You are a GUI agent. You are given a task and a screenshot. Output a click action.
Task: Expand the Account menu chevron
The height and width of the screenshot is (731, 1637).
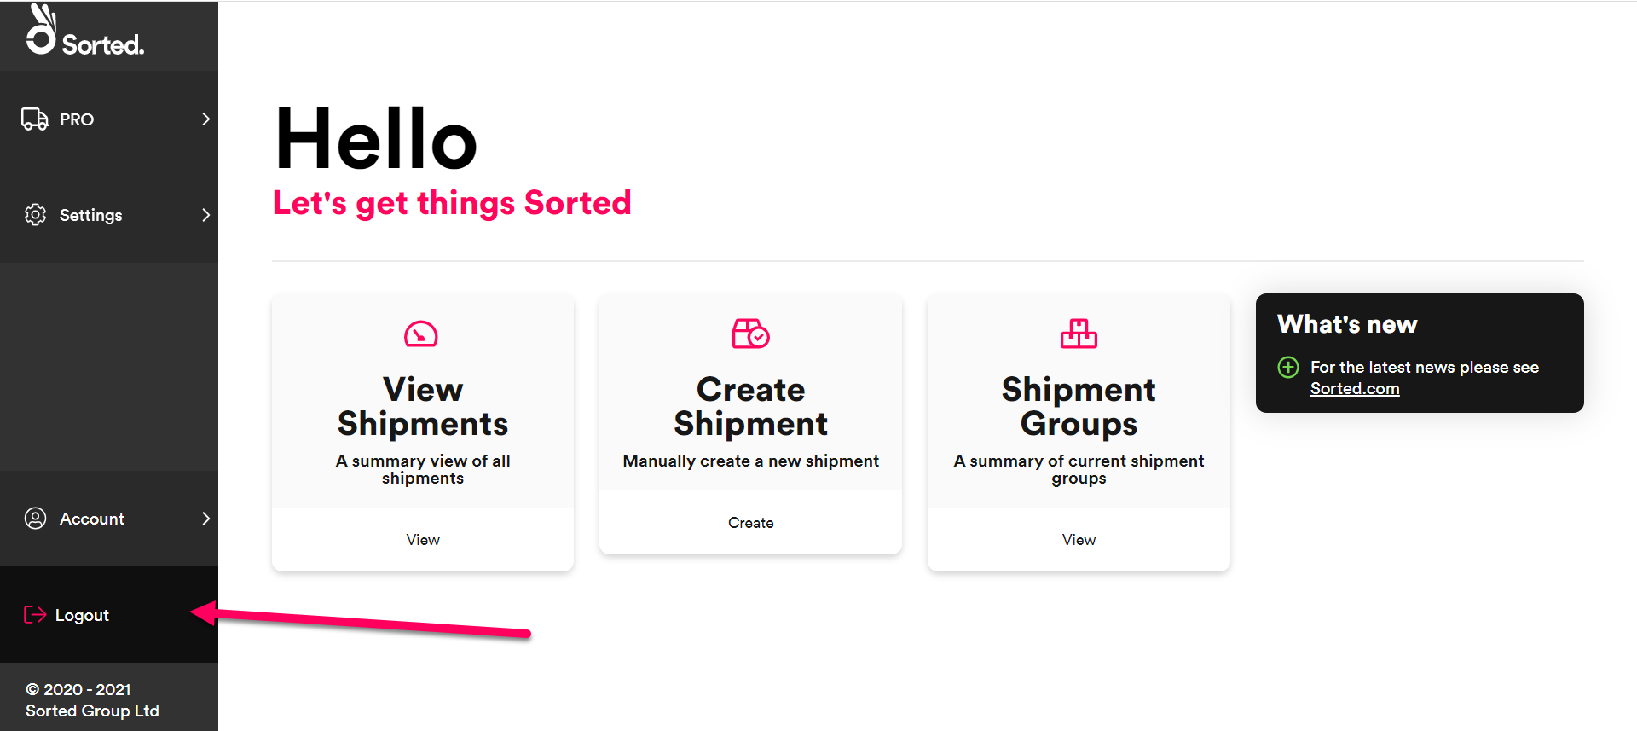tap(205, 519)
